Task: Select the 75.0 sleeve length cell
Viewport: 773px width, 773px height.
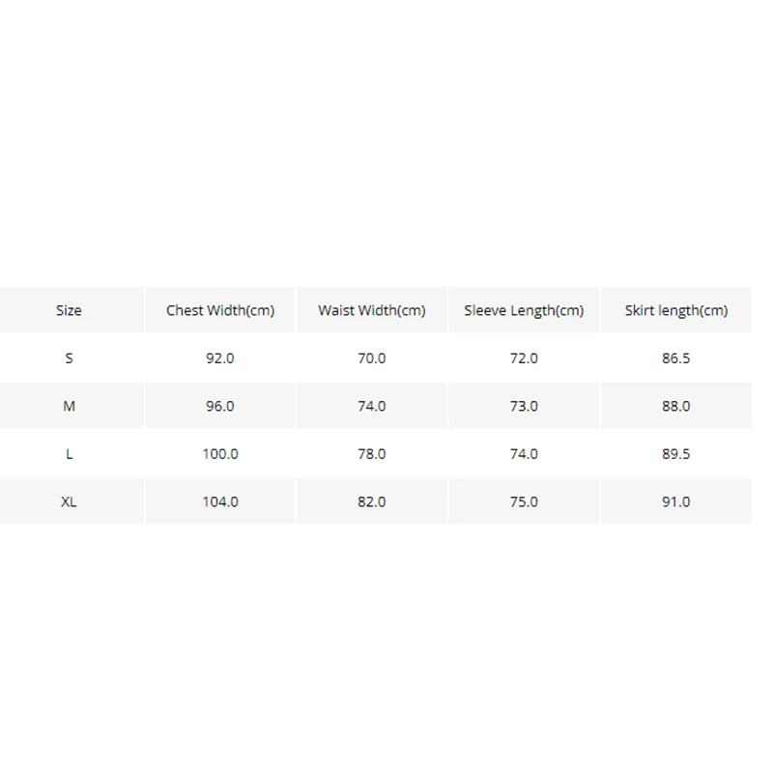Action: 524,501
